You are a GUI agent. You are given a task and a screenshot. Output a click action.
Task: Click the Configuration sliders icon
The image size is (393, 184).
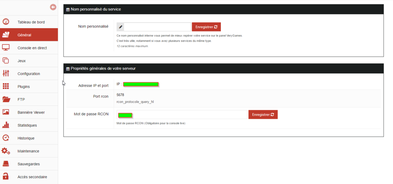(6, 74)
